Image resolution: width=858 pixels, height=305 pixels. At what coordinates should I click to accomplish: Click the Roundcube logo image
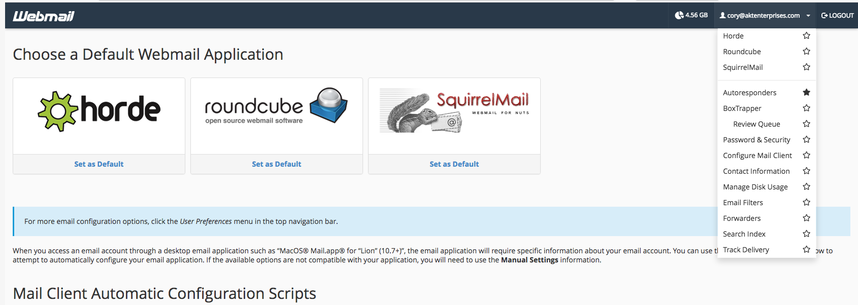[276, 107]
